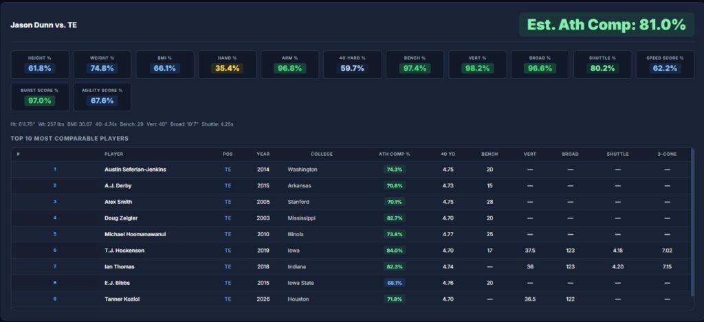Click the BENCH % 97.4% card

[x=415, y=64]
